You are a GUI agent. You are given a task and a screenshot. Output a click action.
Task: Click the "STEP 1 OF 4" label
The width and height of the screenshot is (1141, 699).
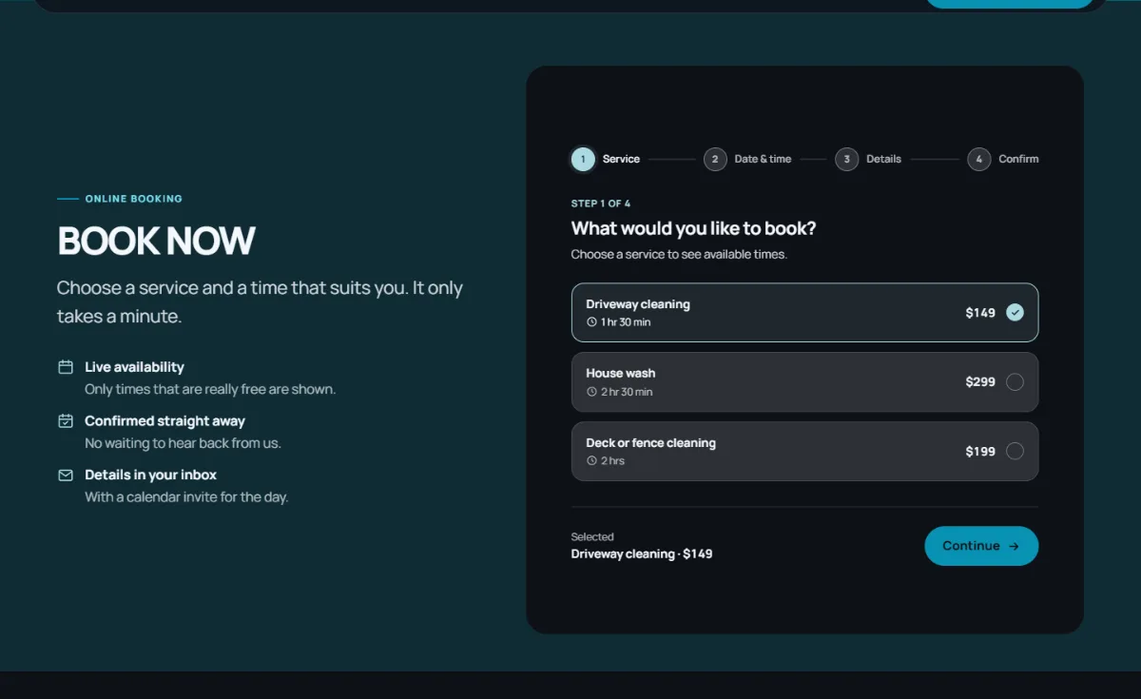tap(601, 204)
